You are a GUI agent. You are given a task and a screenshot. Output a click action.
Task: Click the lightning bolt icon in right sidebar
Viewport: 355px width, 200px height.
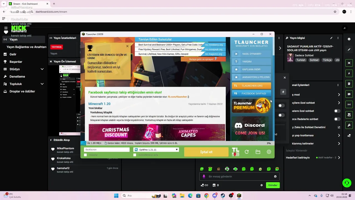[349, 73]
